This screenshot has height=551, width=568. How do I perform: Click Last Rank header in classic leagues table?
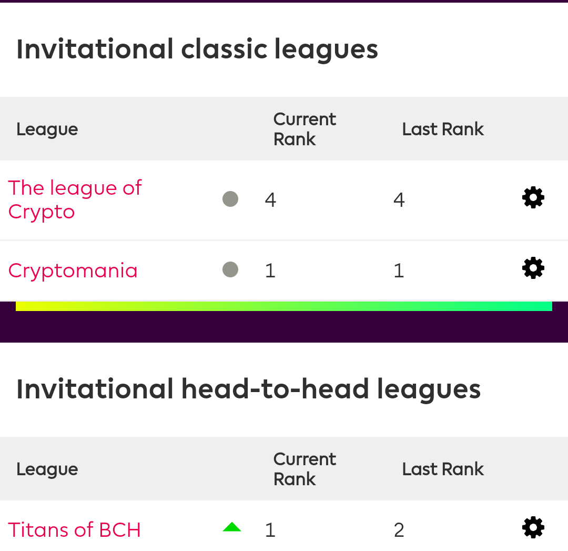[443, 129]
